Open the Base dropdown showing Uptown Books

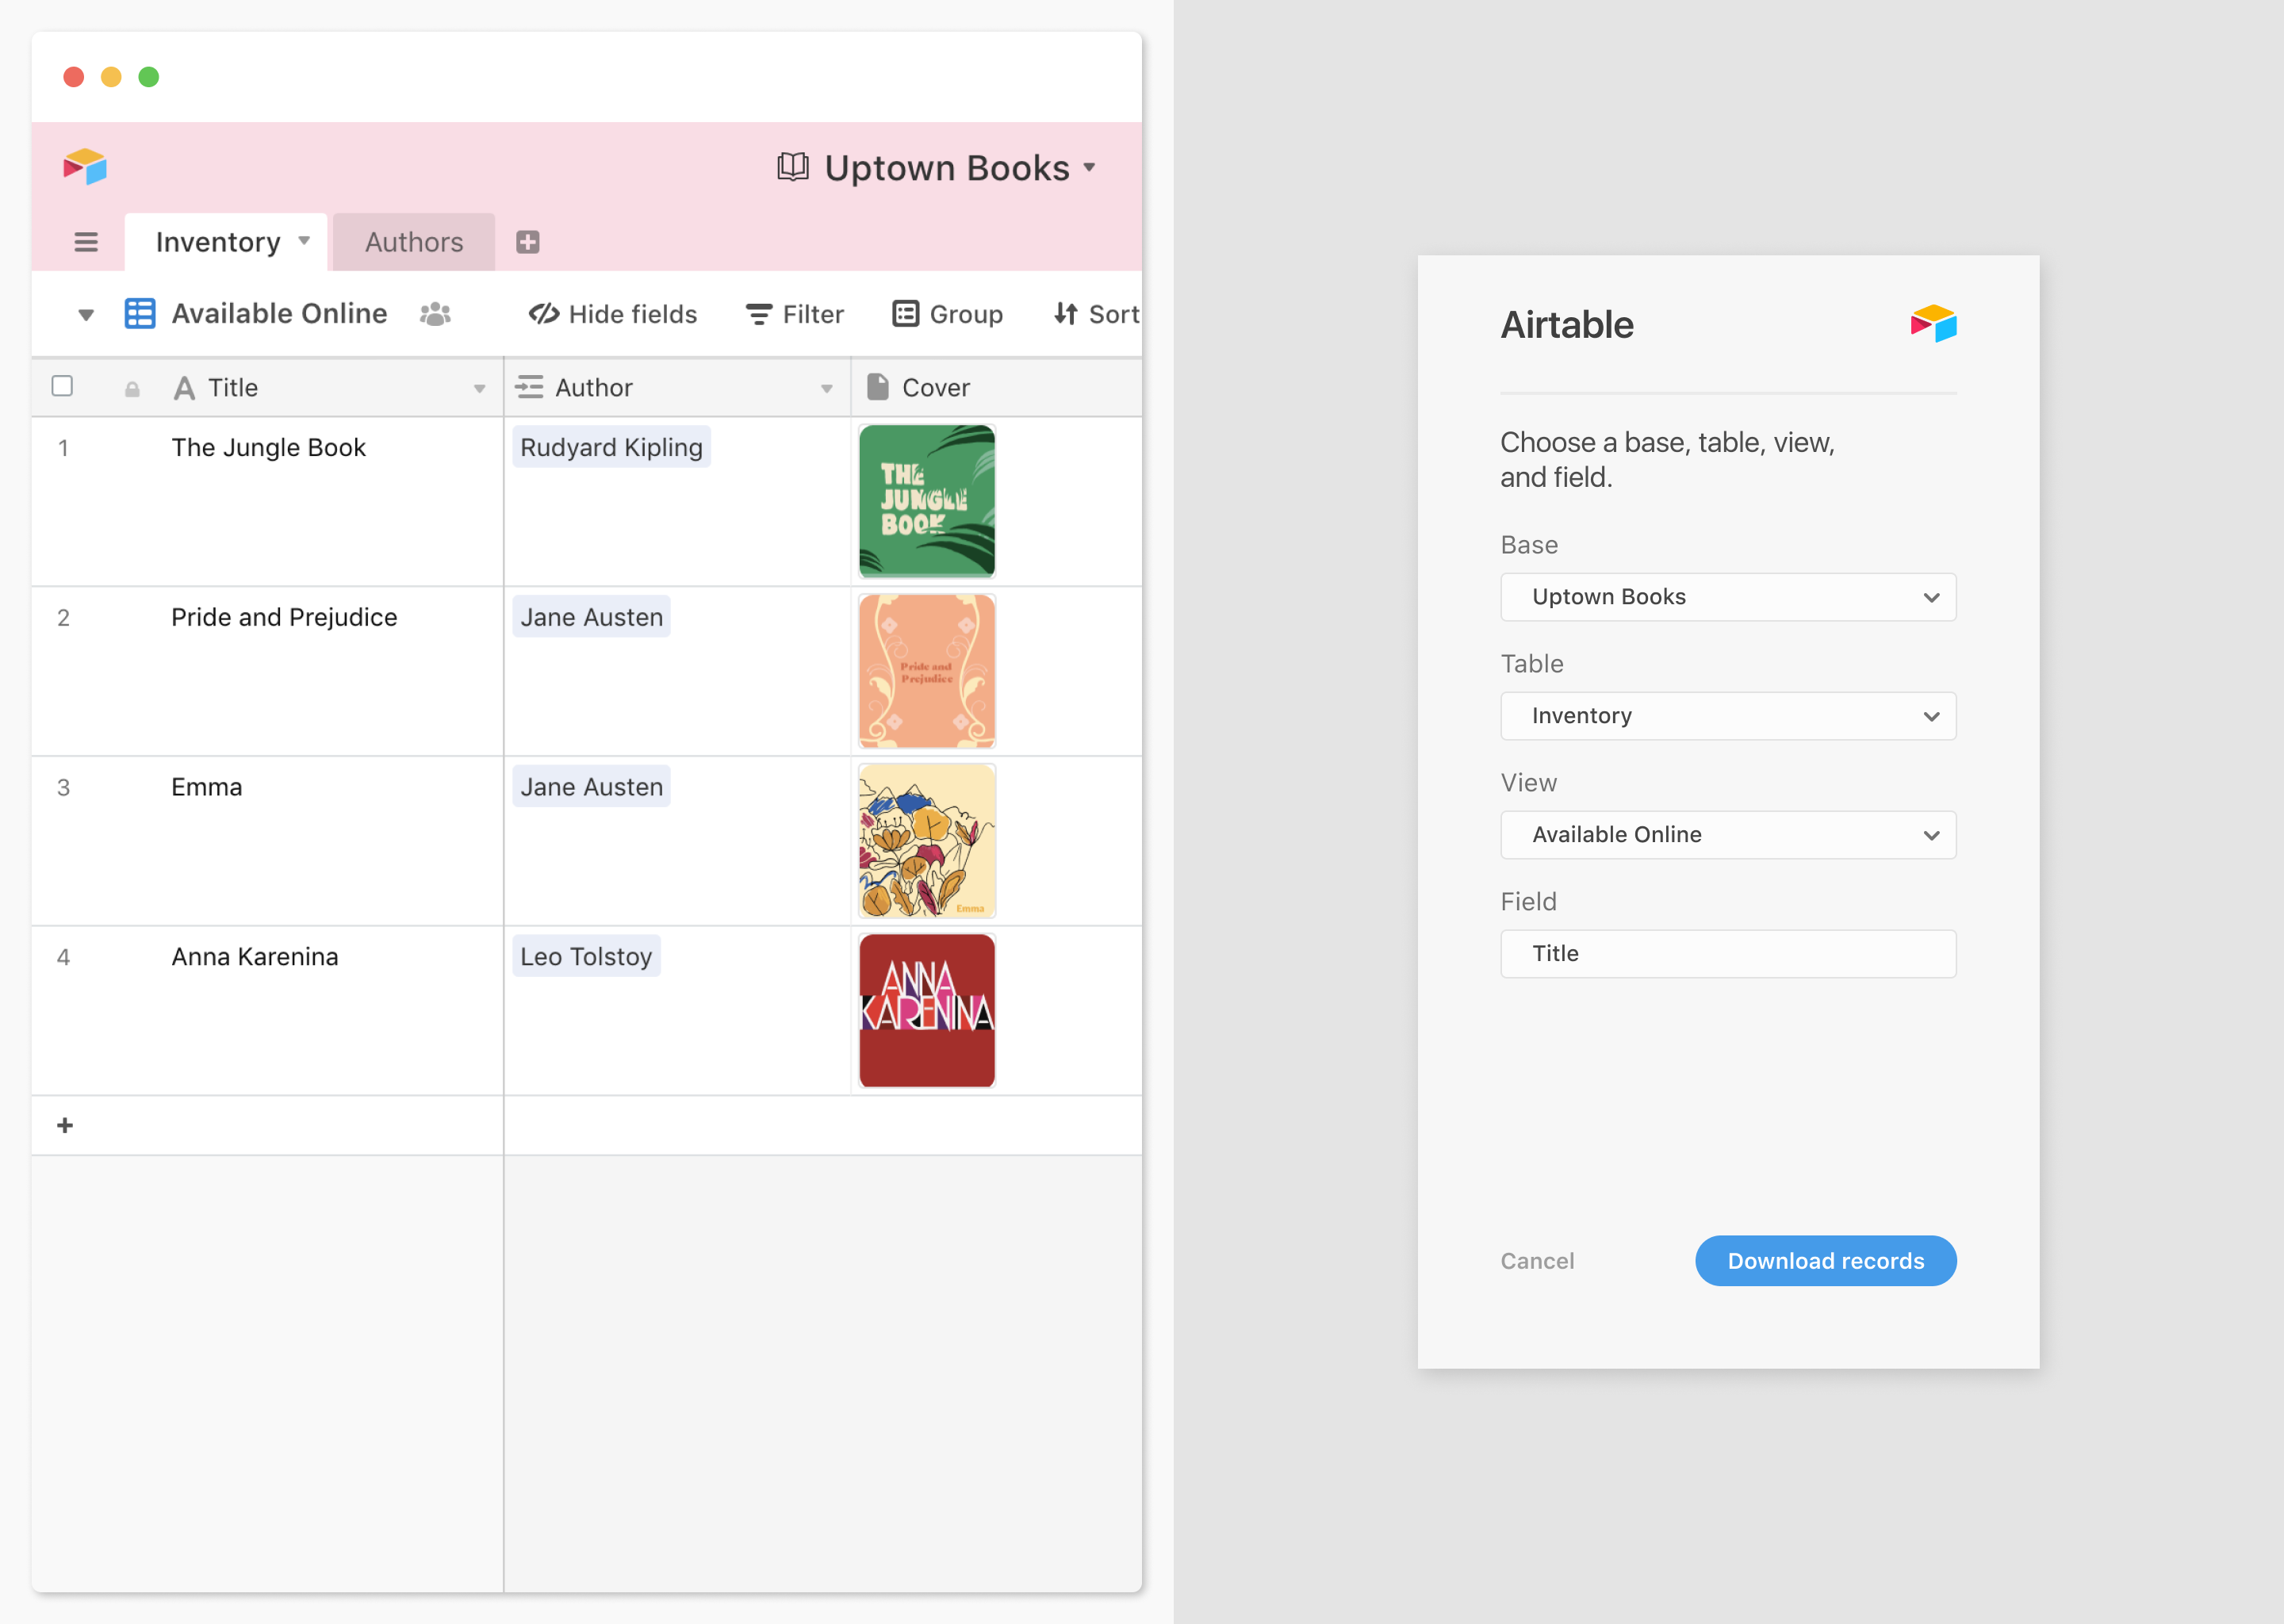[1728, 597]
